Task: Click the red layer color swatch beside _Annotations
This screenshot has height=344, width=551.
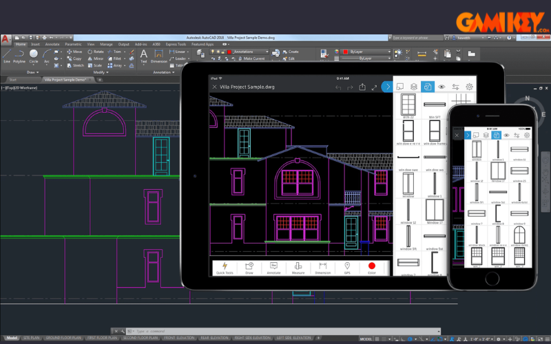Action: click(229, 52)
